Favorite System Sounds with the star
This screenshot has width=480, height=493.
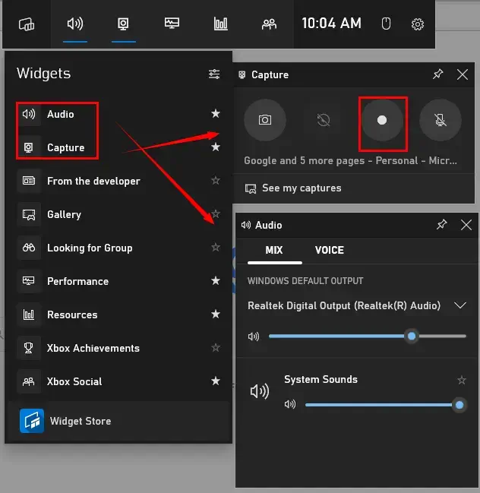click(x=462, y=380)
